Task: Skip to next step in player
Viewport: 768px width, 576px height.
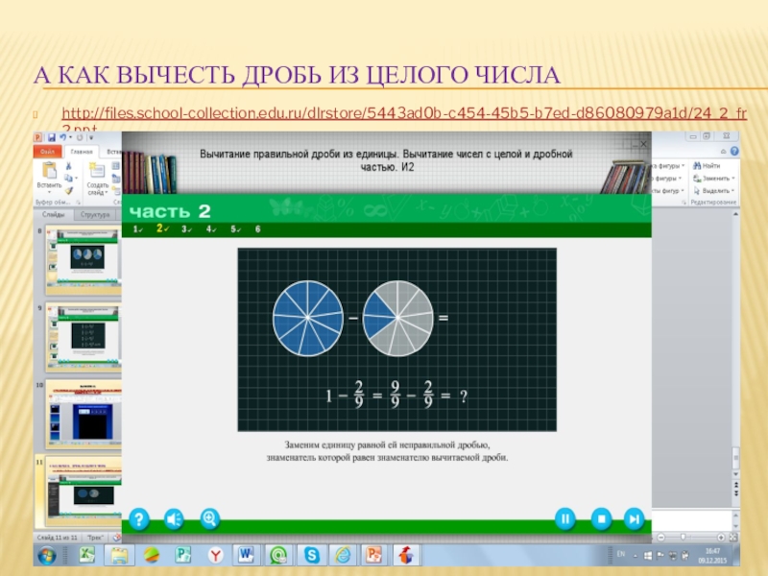Action: (634, 518)
